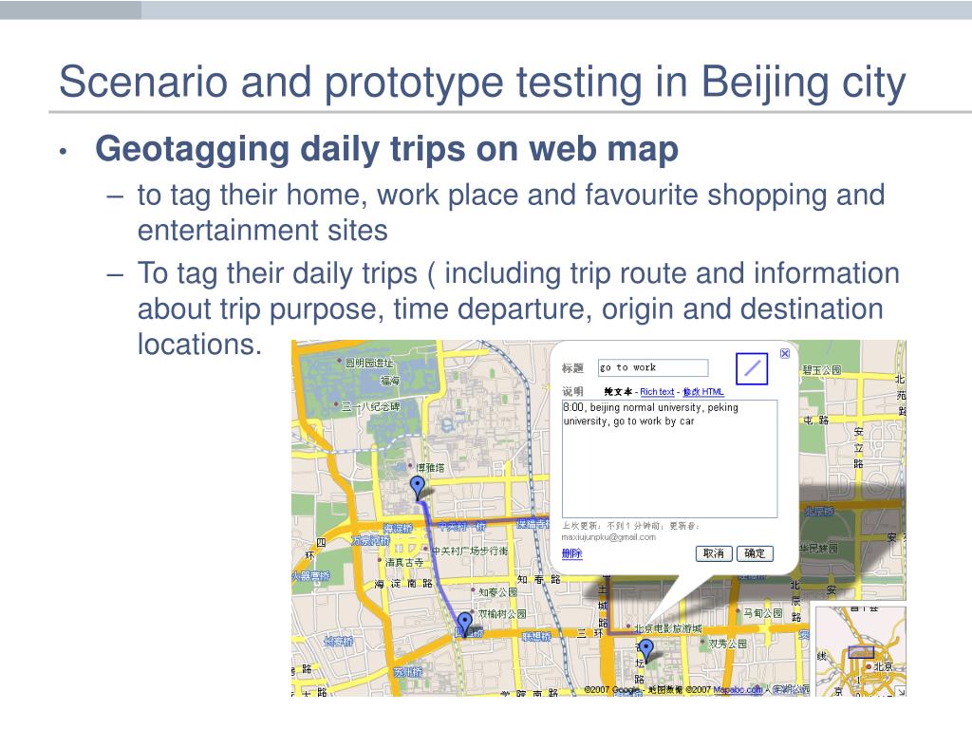This screenshot has height=729, width=972.
Task: Click the 取消 cancel button
Action: click(x=714, y=553)
